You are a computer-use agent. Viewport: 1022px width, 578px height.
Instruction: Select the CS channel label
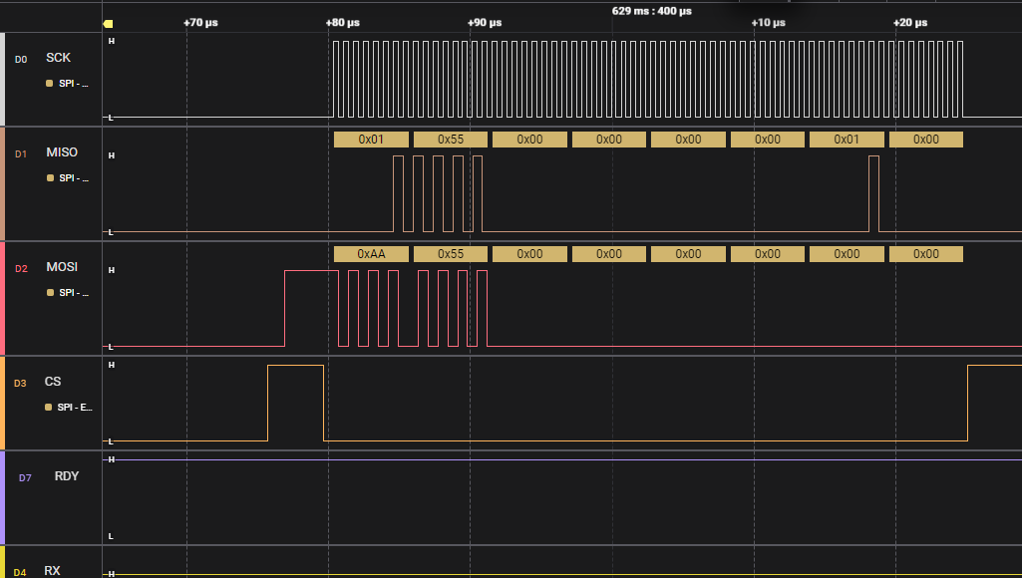(x=53, y=382)
